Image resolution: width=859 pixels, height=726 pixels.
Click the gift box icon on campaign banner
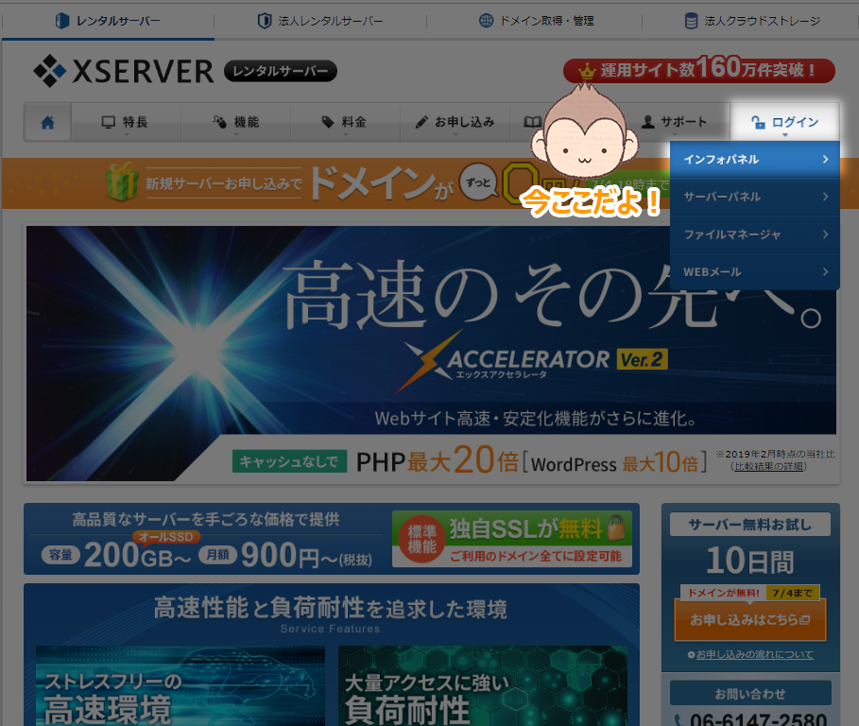(x=122, y=181)
